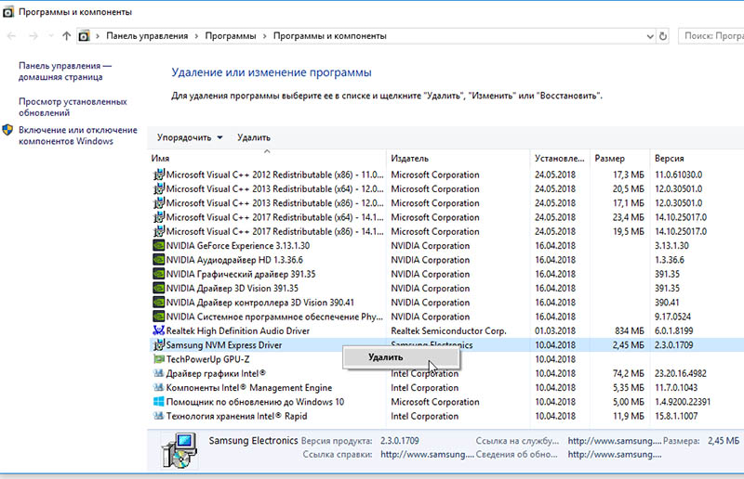
Task: Click icon of Visual C++ 2017 Redistributable (x64)
Action: (158, 217)
